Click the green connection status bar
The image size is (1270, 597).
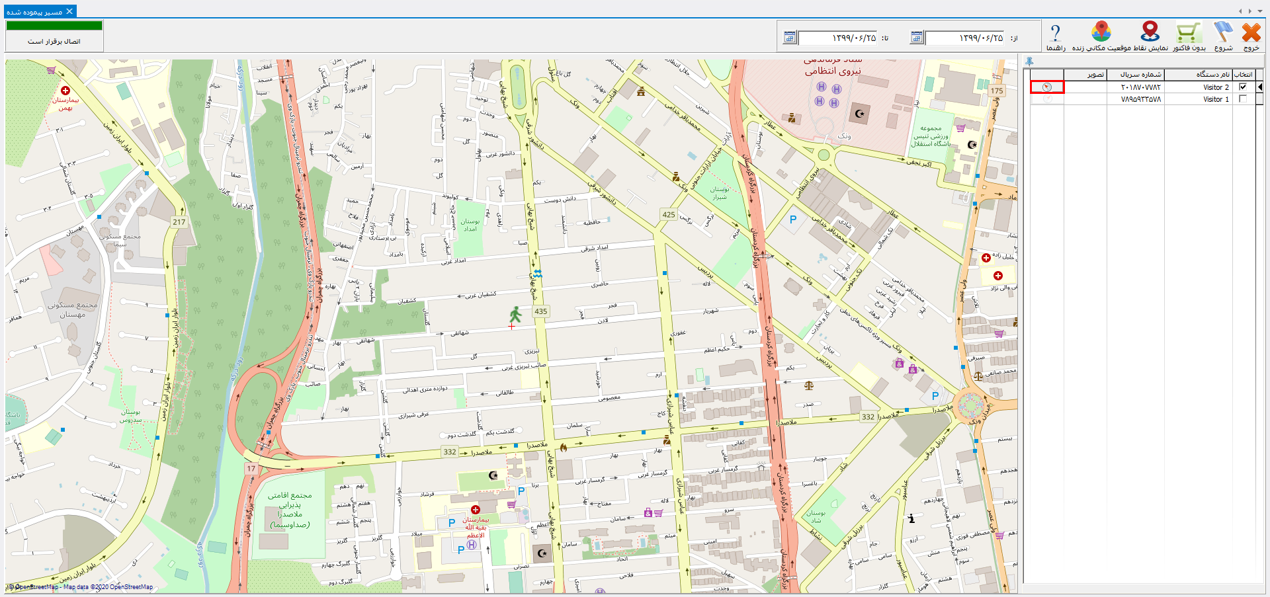point(54,26)
